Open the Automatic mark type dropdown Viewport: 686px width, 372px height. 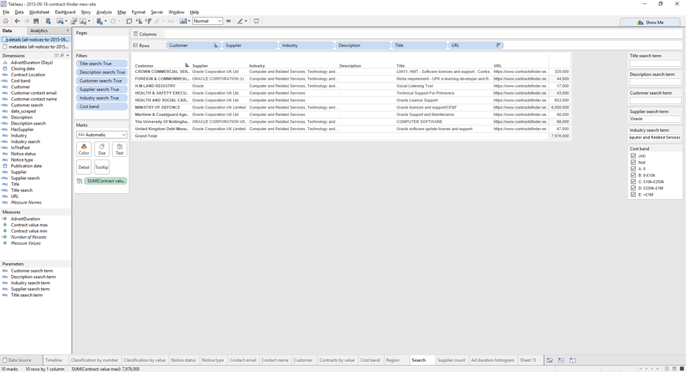[x=102, y=135]
